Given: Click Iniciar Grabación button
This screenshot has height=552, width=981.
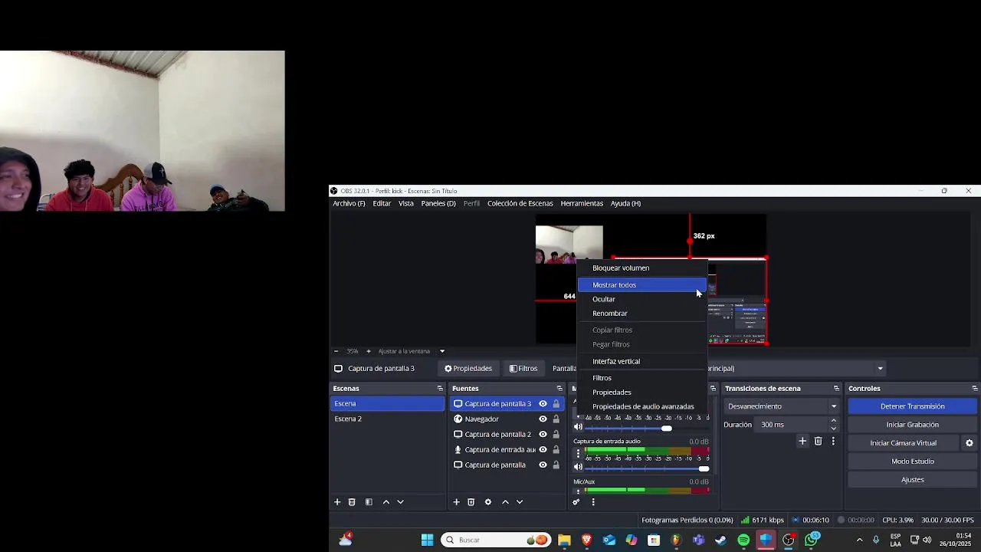Looking at the screenshot, I should 912,425.
